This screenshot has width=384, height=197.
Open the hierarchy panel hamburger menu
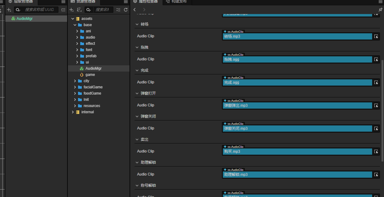pos(63,2)
